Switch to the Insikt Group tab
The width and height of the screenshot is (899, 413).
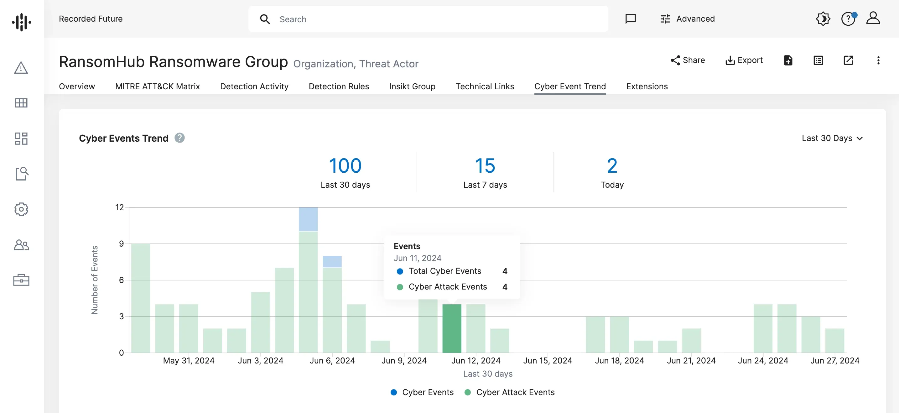point(412,86)
